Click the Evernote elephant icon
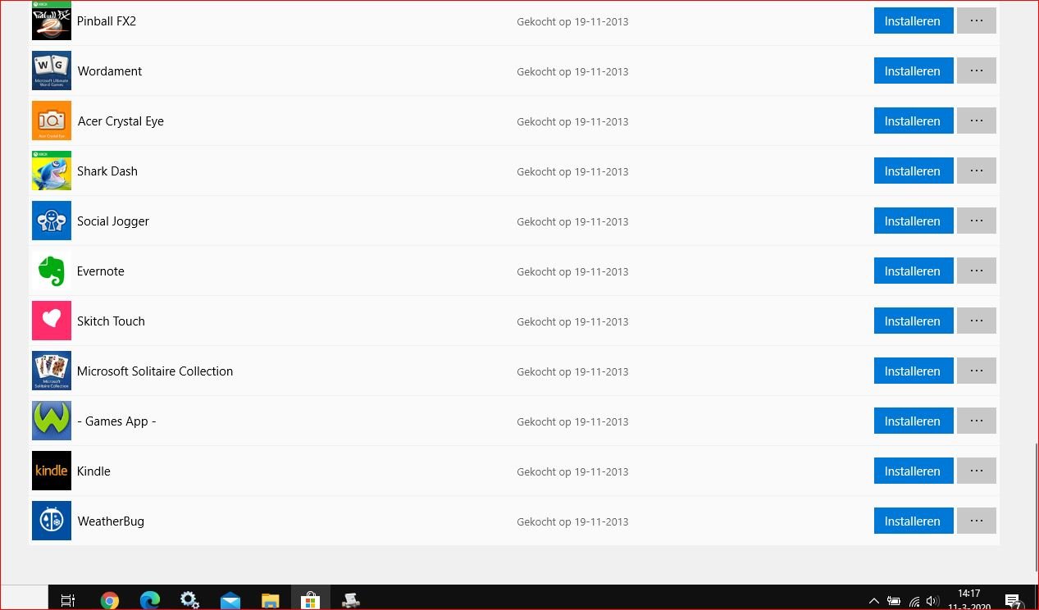Screen dimensions: 1039x610 coord(52,271)
